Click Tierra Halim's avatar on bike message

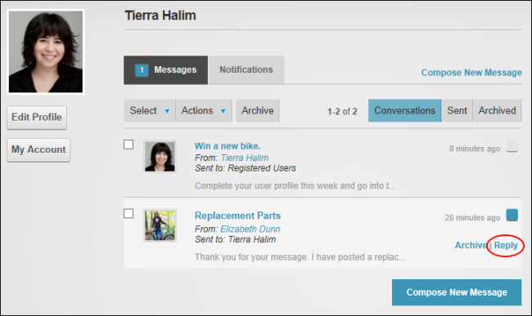point(160,157)
